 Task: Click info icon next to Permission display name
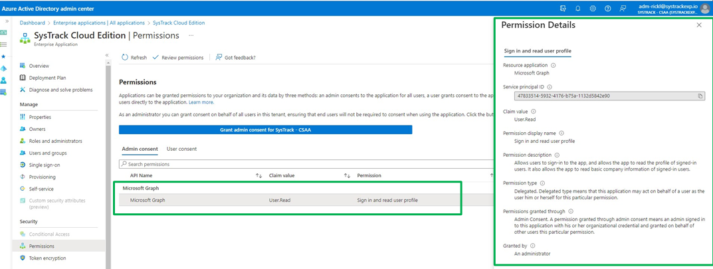[x=561, y=134]
